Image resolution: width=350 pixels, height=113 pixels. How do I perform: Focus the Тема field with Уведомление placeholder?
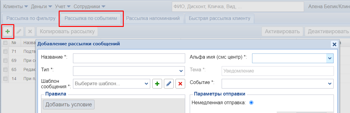[x=278, y=71]
